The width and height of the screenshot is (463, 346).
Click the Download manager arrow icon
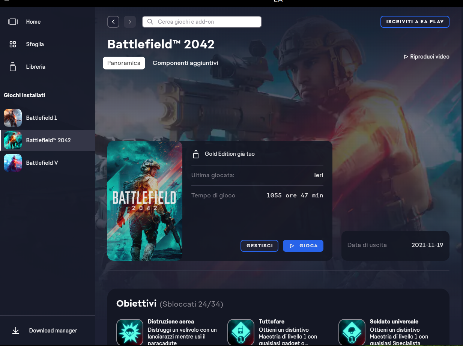[x=16, y=331]
